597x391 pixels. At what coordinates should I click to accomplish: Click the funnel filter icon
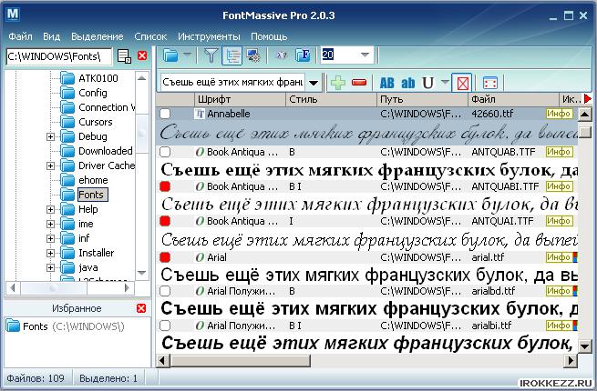click(x=211, y=55)
